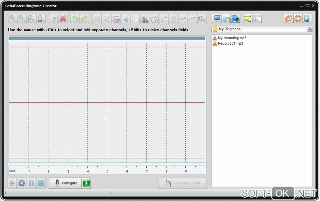Apply the Fade In effect icon
This screenshot has height=201, width=320.
click(x=97, y=19)
